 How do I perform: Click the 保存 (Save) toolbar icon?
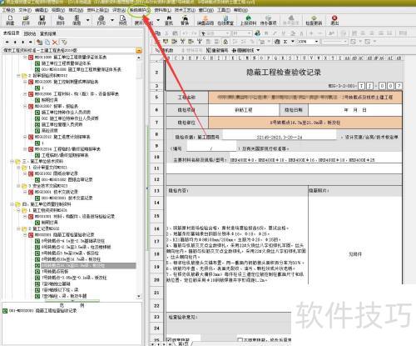[42, 20]
